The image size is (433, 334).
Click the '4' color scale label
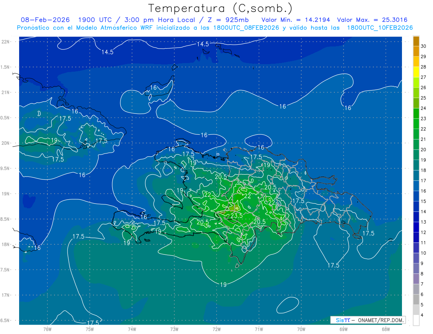[x=423, y=315]
